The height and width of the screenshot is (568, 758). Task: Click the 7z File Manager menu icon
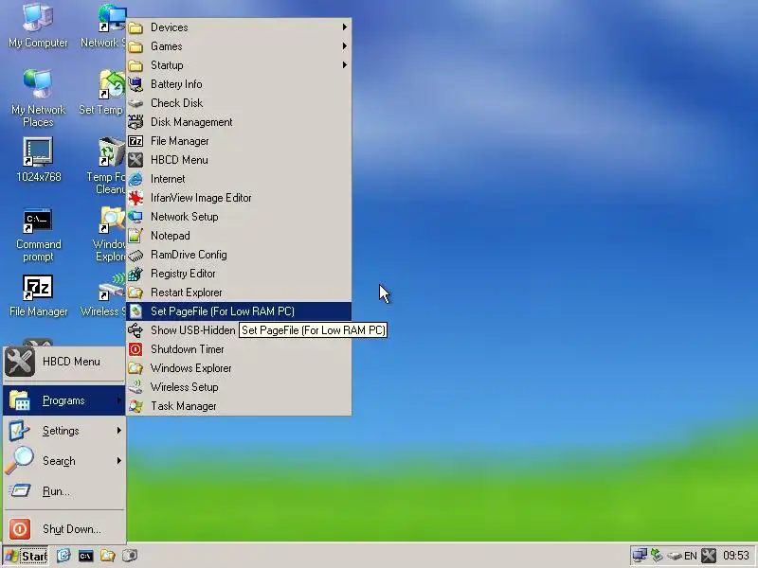tap(135, 141)
